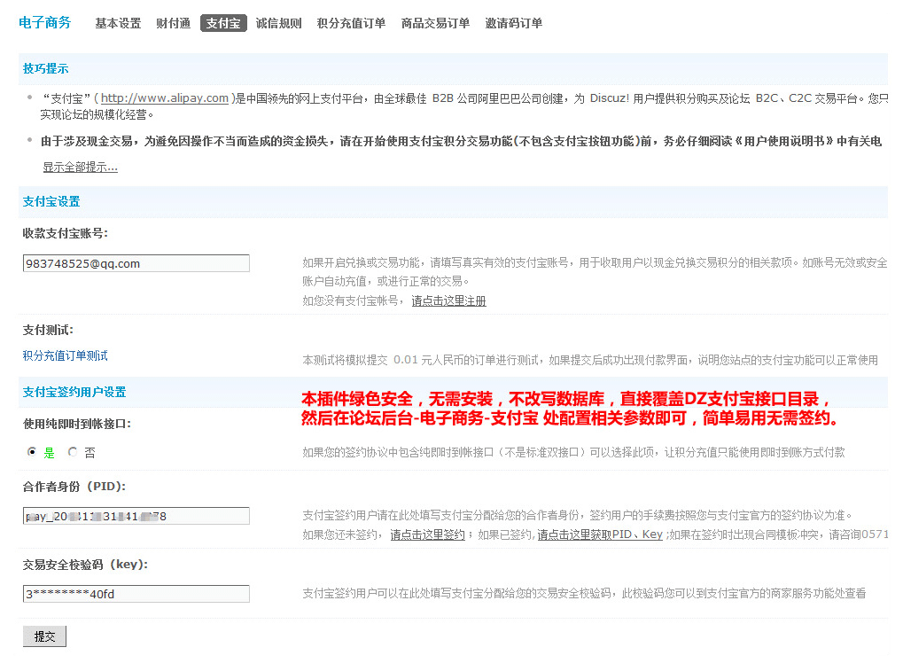Click 请点击这里签约 link
The height and width of the screenshot is (663, 903).
[427, 534]
